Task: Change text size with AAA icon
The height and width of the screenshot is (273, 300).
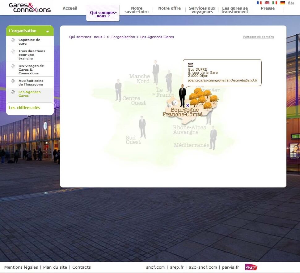Action: [291, 3]
